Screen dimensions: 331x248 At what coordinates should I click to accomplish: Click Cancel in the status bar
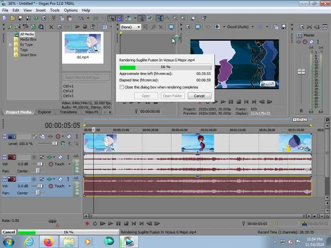coord(9,232)
